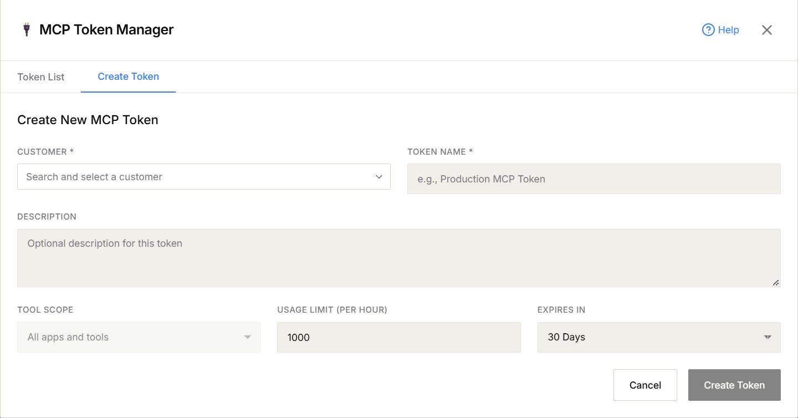798x418 pixels.
Task: Switch to the Token List tab
Action: (x=41, y=77)
